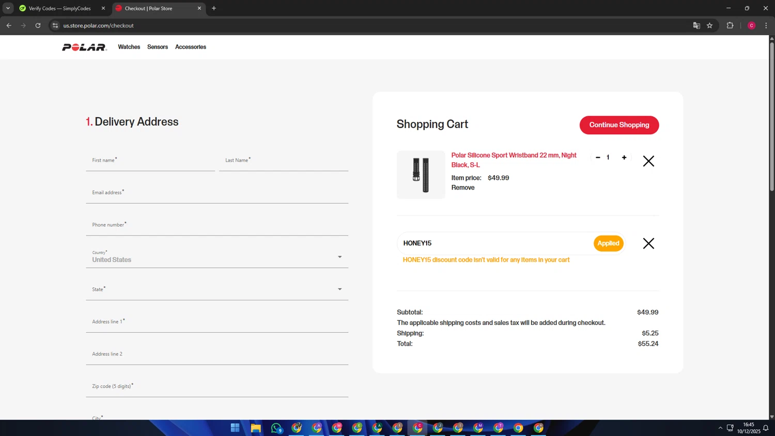Click the translate page icon
The width and height of the screenshot is (775, 436).
tap(696, 25)
